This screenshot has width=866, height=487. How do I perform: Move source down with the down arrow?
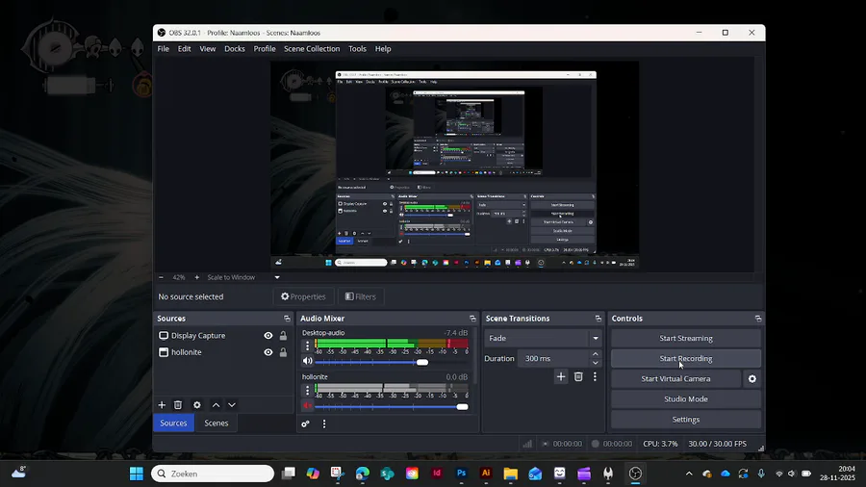click(x=232, y=405)
